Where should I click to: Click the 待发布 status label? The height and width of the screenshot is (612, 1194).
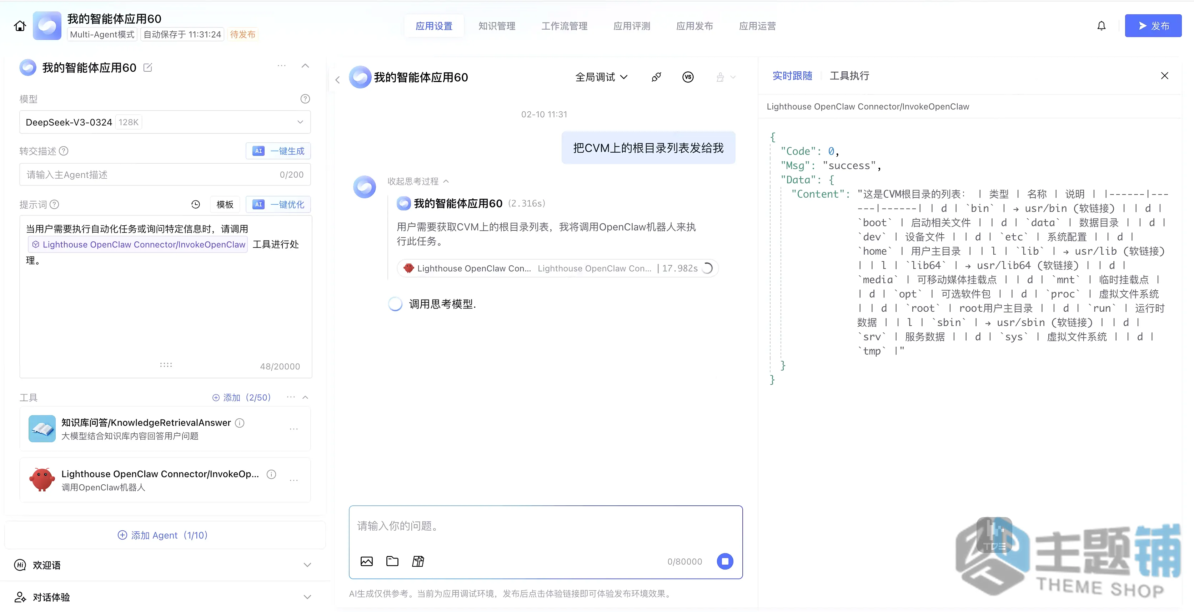click(242, 34)
